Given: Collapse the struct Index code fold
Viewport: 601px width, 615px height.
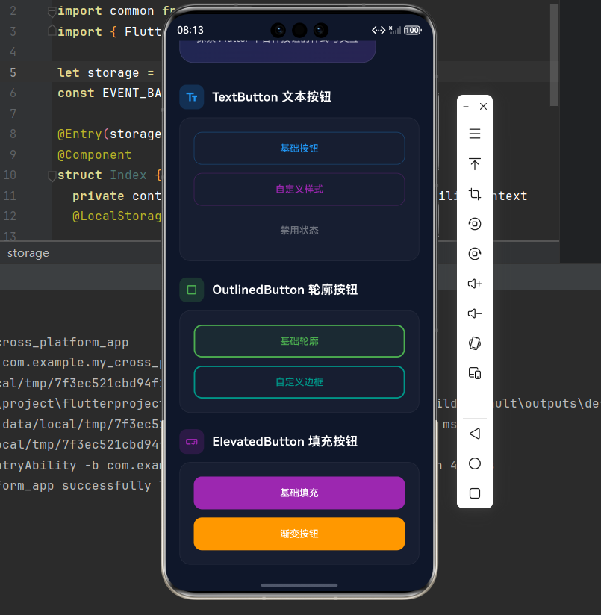Looking at the screenshot, I should pos(52,175).
